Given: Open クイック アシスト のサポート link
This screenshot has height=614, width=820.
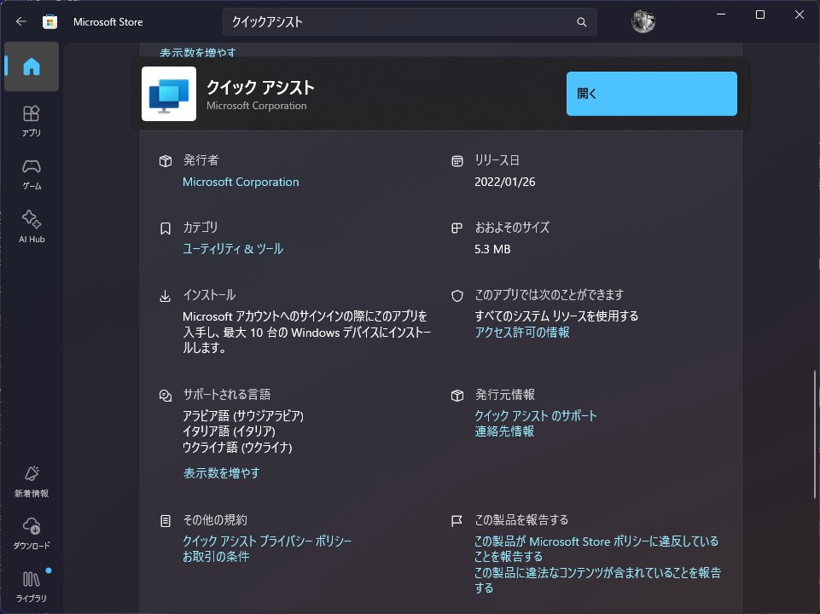Looking at the screenshot, I should (x=536, y=416).
